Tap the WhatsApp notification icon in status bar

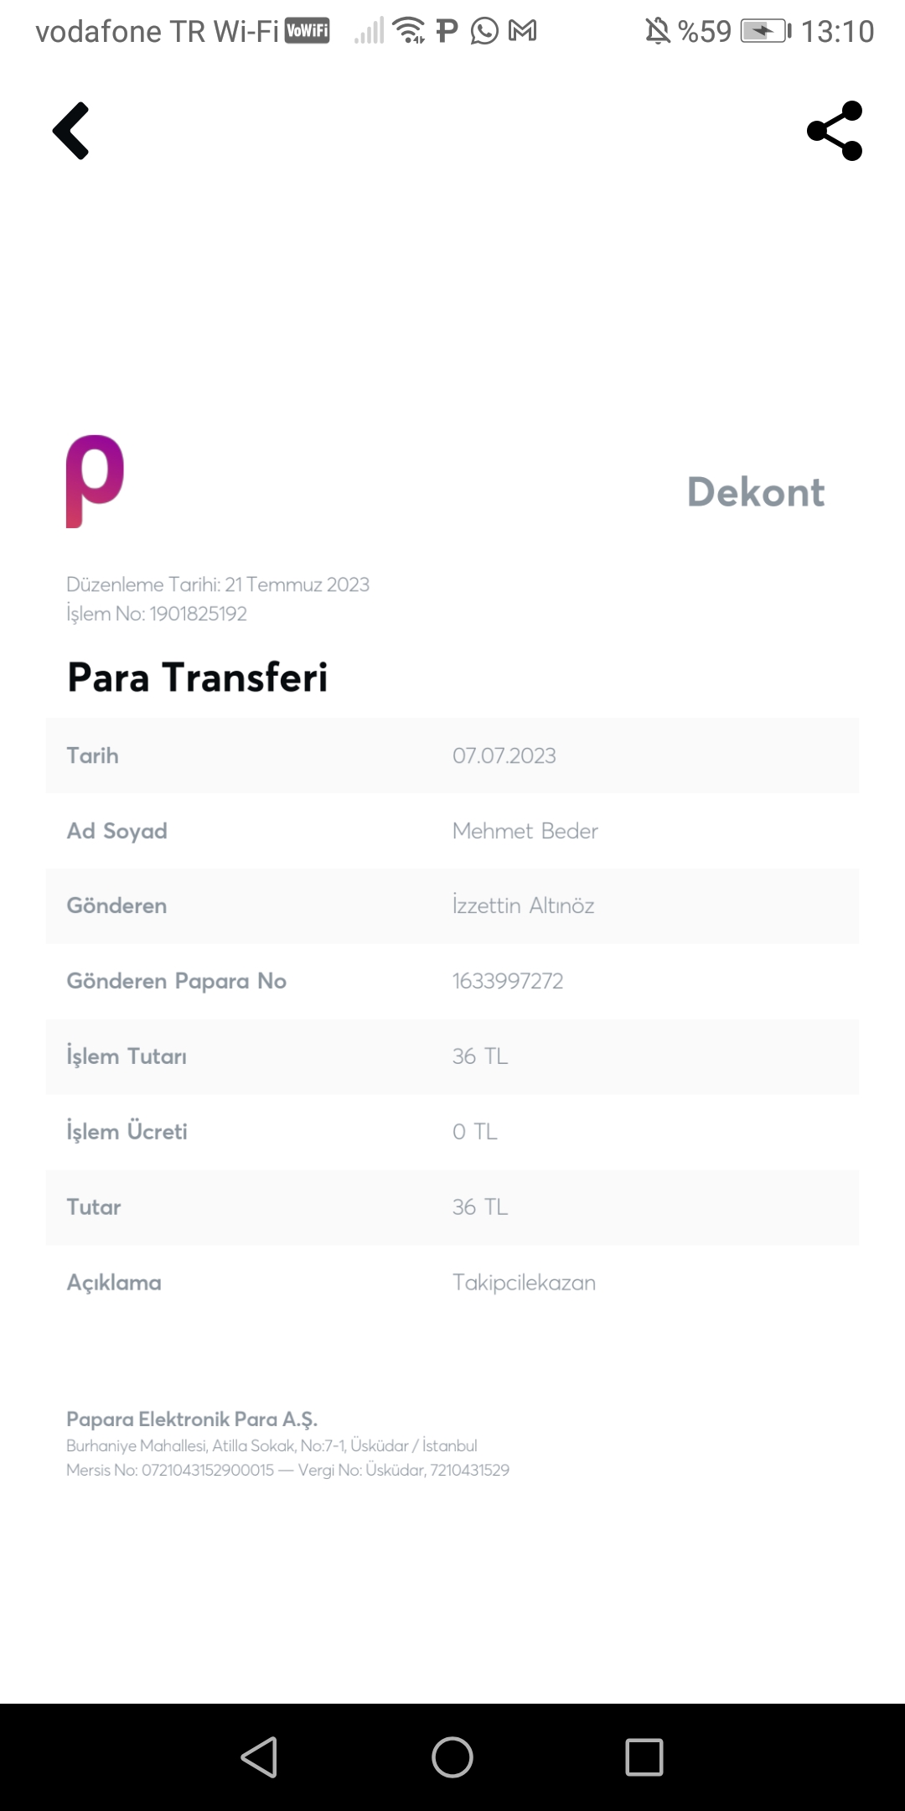(x=484, y=31)
